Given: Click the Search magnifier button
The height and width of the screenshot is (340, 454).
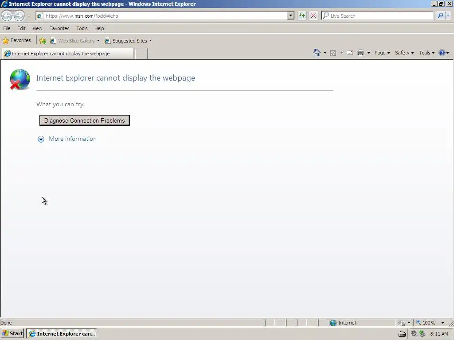Looking at the screenshot, I should click(440, 15).
